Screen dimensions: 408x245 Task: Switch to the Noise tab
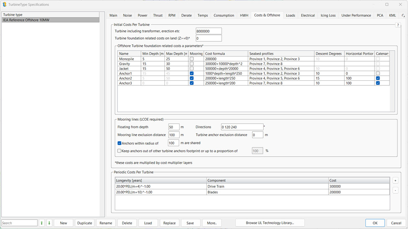127,15
